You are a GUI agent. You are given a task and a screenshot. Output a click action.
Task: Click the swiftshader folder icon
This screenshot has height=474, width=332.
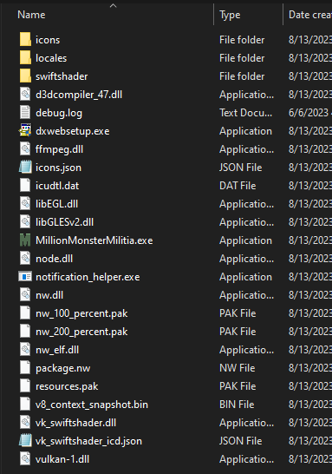25,76
